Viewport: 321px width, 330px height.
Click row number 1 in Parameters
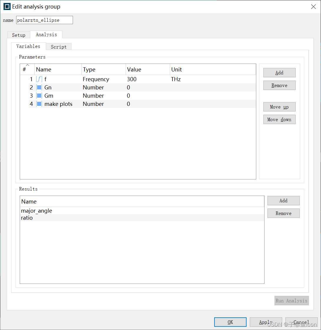(x=31, y=79)
